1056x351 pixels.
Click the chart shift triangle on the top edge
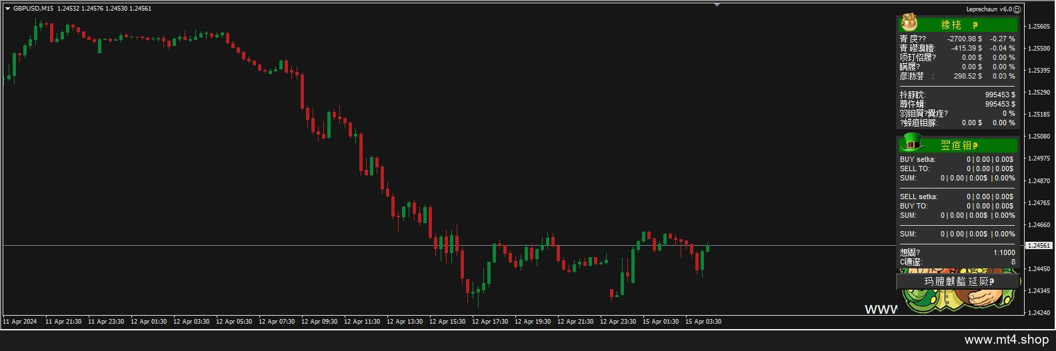[717, 5]
